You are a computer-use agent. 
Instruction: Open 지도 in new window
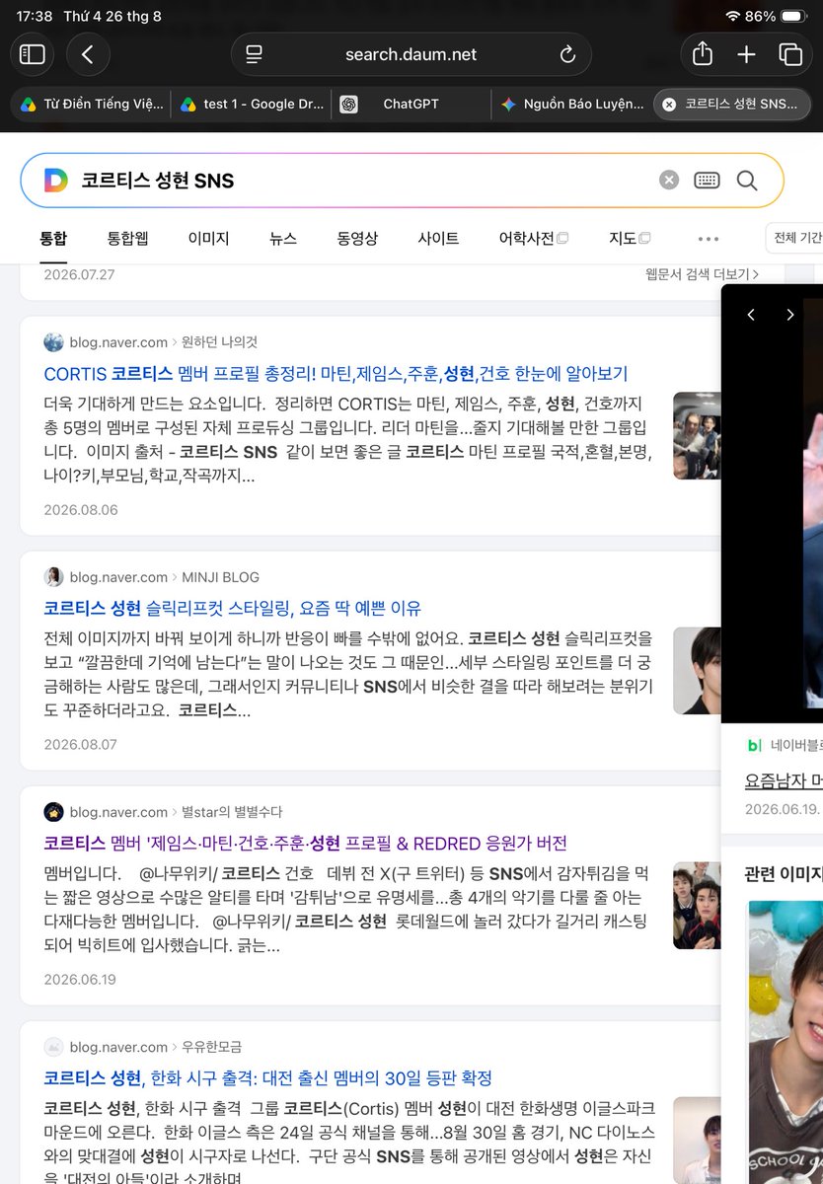coord(630,238)
